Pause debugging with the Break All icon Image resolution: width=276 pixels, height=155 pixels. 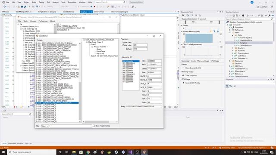click(x=91, y=7)
